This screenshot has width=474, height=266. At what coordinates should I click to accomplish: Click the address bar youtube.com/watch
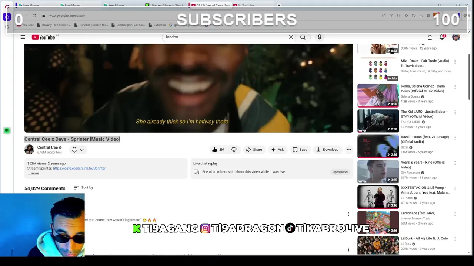coord(67,16)
